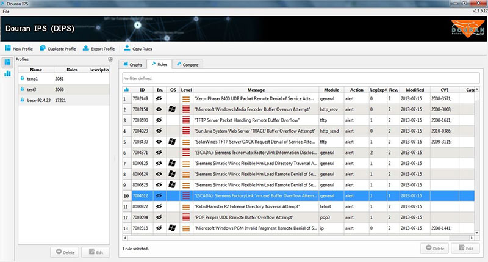Click the red level icon of rule 7004023
The height and width of the screenshot is (262, 488).
pos(186,131)
